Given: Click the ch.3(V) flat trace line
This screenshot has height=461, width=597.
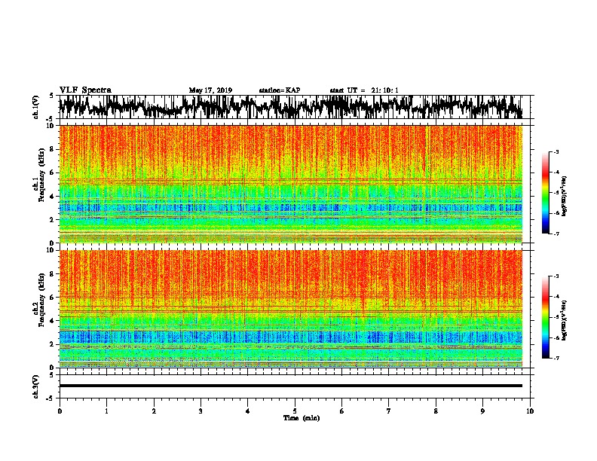Looking at the screenshot, I should tap(291, 386).
